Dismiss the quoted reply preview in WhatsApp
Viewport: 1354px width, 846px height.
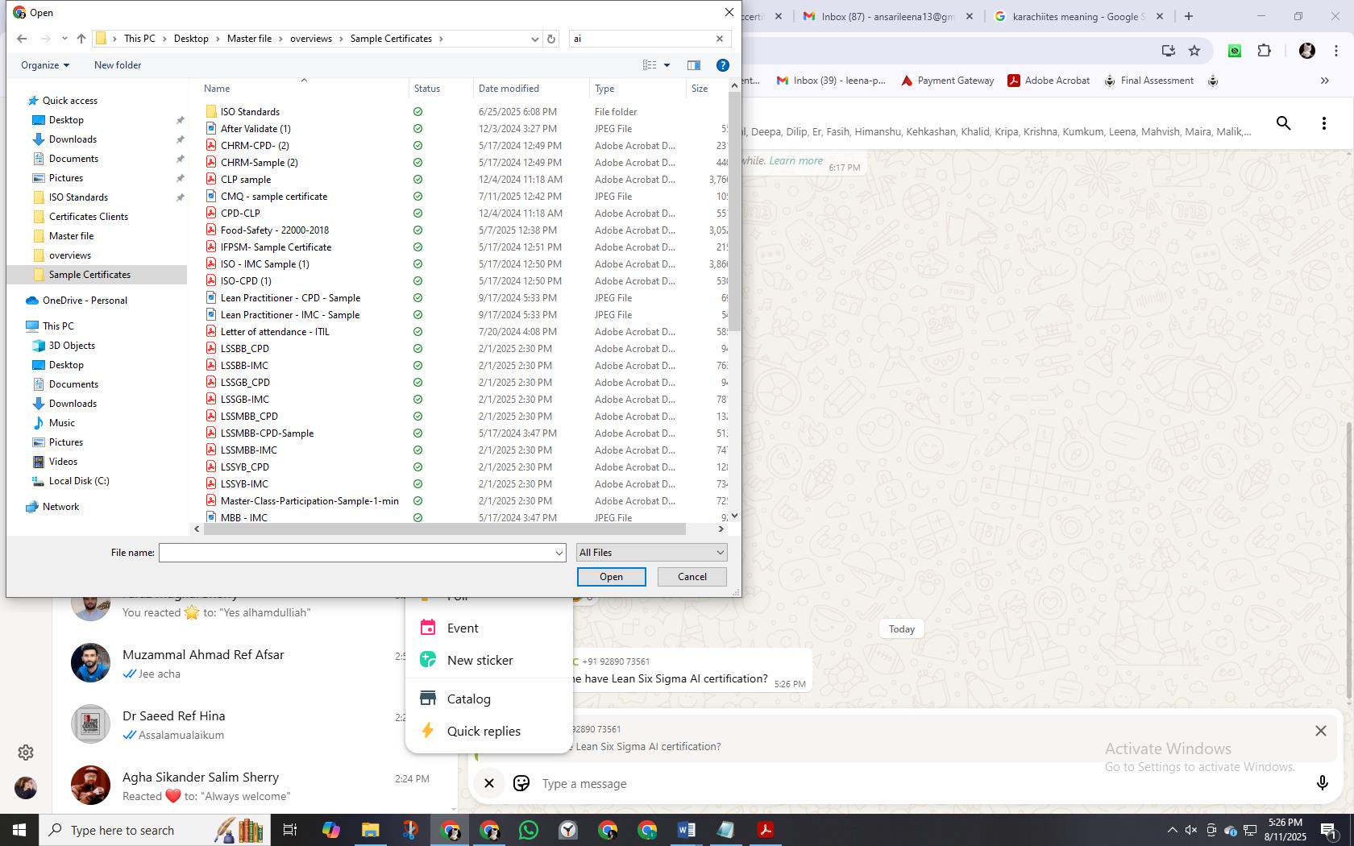1320,731
